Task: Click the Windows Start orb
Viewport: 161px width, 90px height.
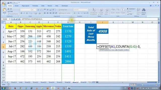Action: [3, 88]
